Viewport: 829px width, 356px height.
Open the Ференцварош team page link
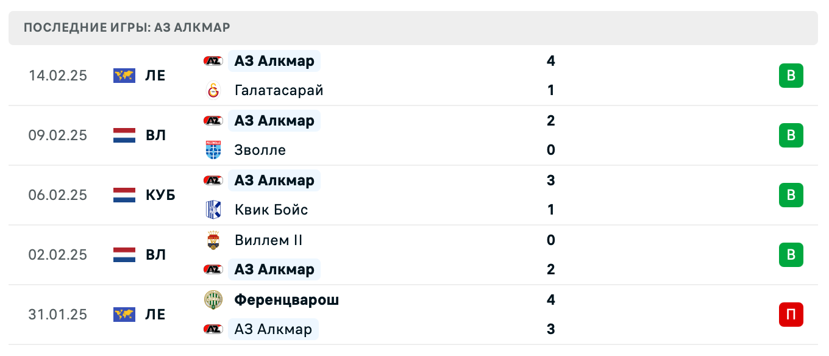(286, 300)
